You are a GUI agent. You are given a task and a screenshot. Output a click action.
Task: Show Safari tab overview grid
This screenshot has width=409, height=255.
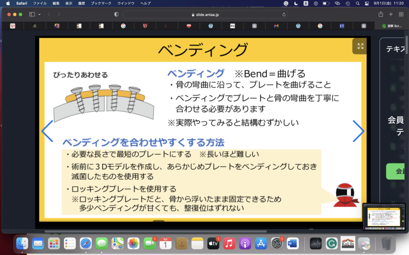[401, 14]
